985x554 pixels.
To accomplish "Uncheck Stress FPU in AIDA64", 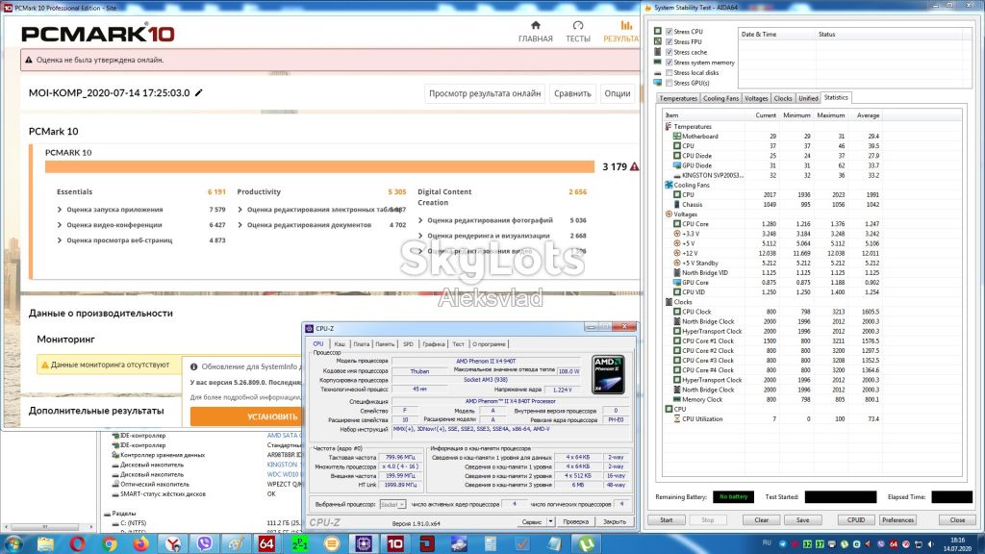I will pyautogui.click(x=669, y=41).
